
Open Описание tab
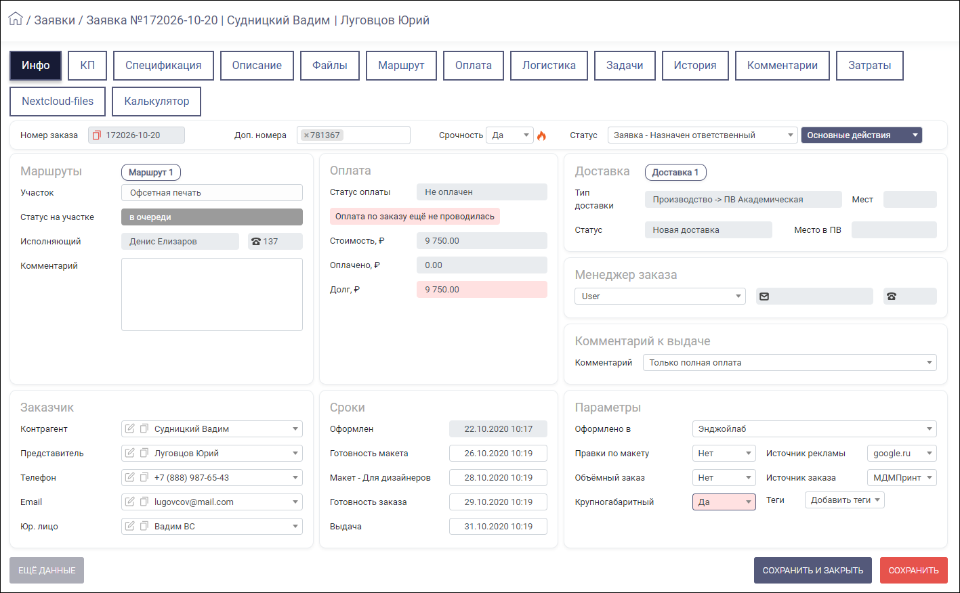257,66
